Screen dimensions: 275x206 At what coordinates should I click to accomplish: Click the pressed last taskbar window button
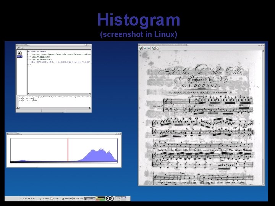click(89, 199)
